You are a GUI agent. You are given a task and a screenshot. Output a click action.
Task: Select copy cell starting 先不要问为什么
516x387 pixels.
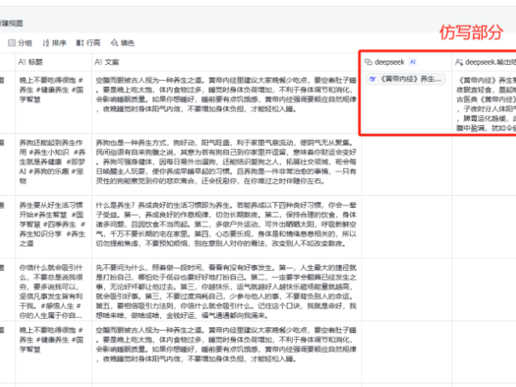pos(226,290)
